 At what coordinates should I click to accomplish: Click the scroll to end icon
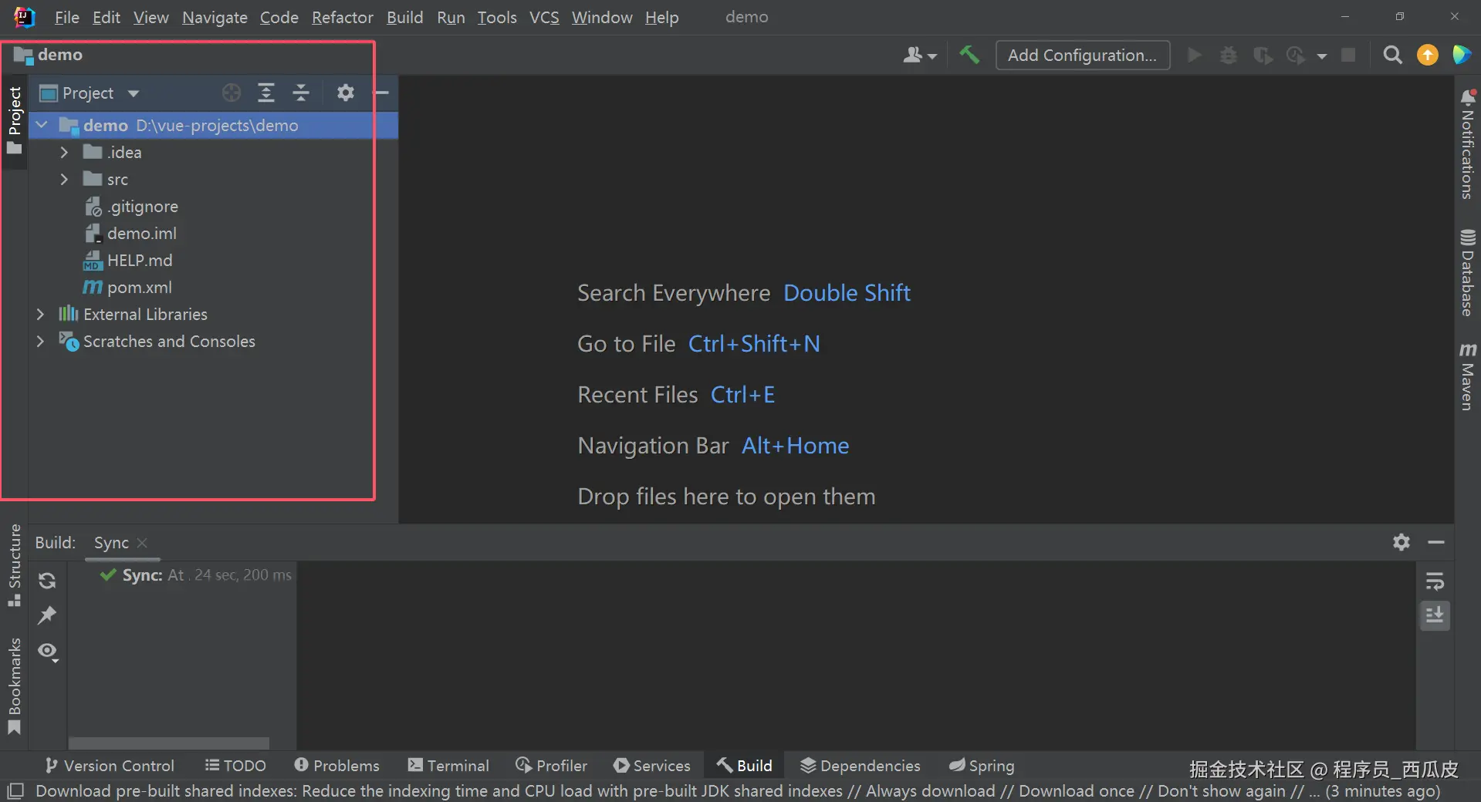click(1435, 615)
